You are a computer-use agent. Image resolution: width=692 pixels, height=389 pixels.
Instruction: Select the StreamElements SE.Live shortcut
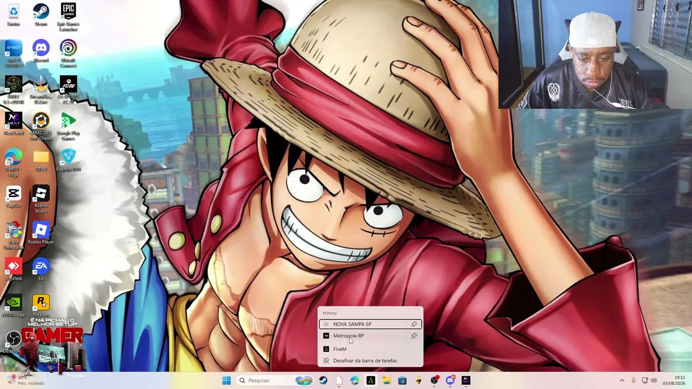click(41, 90)
